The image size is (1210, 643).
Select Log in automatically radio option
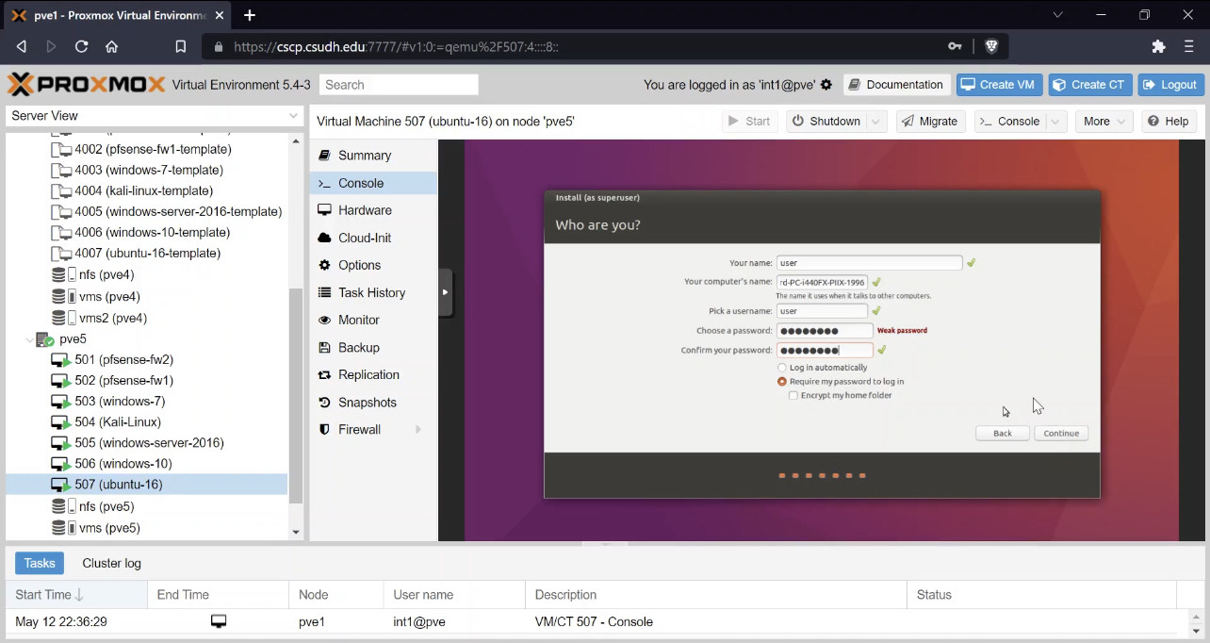pos(782,368)
